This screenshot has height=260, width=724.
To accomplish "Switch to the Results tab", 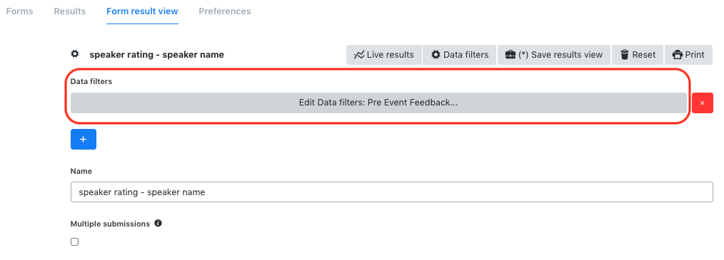I will pos(70,11).
